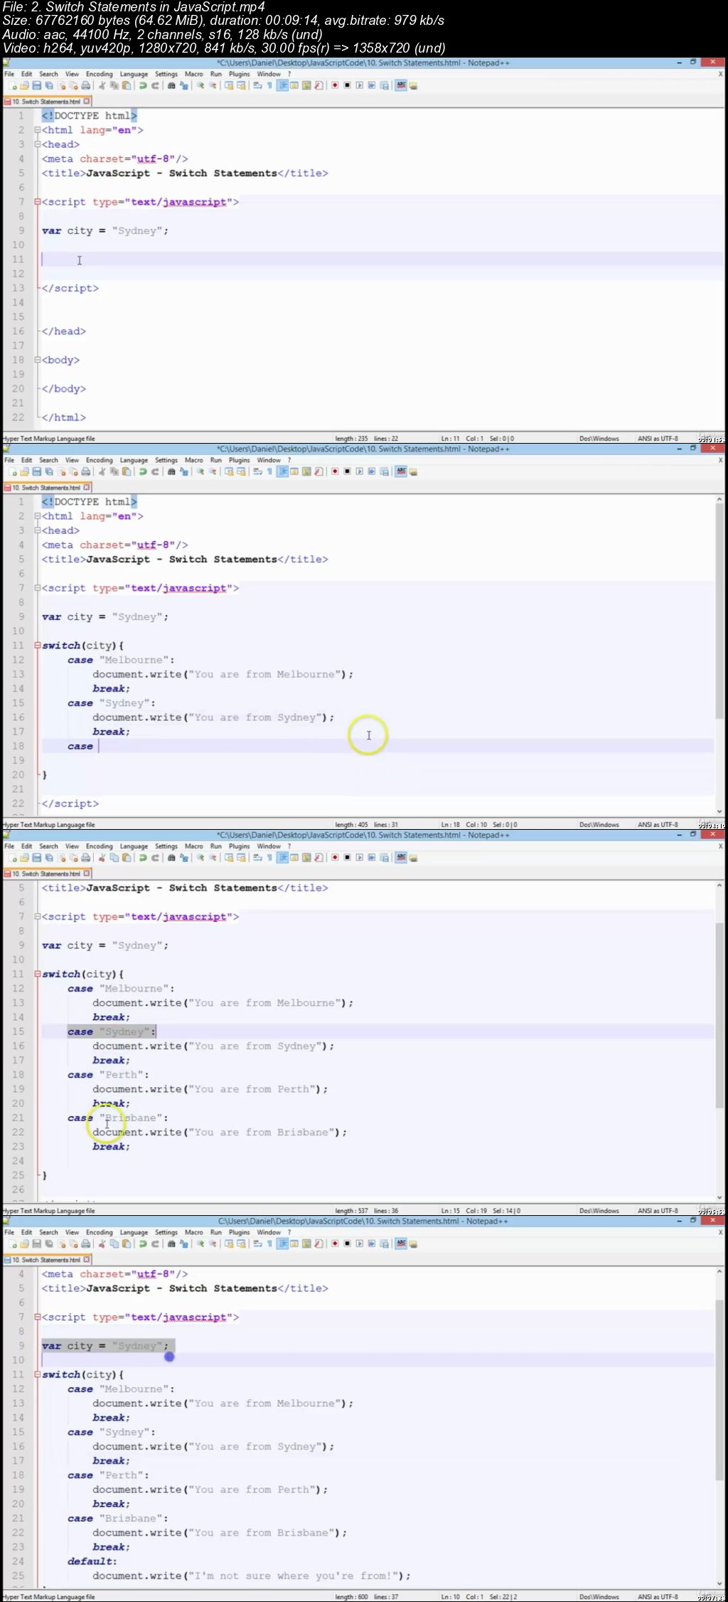Open Plugins menu in third Notepad++ window

239,846
